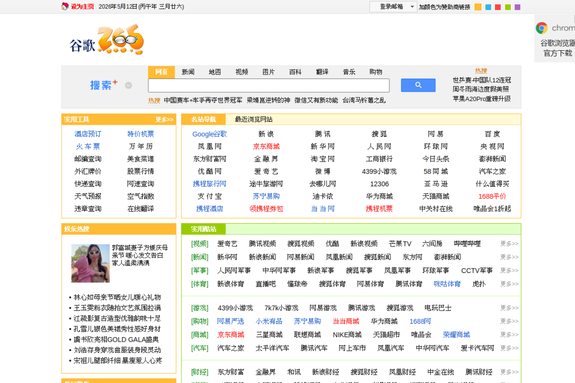
Task: Expand 更多>> on the 汽车 row
Action: click(509, 348)
